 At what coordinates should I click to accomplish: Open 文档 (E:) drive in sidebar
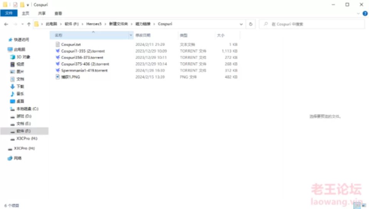click(x=23, y=123)
